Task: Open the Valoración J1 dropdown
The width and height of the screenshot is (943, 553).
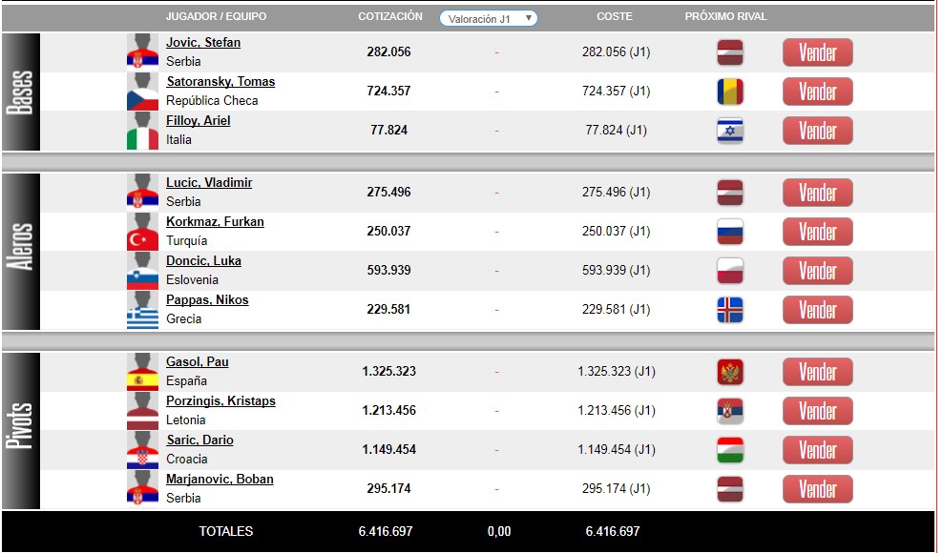Action: tap(489, 18)
